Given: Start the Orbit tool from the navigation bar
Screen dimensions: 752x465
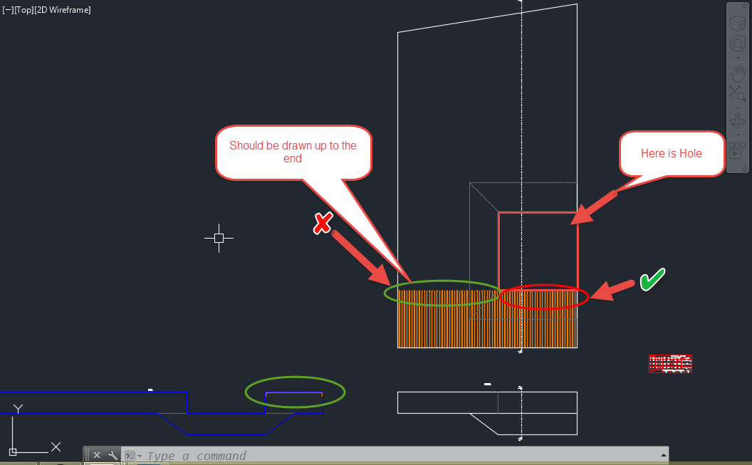Looking at the screenshot, I should (x=736, y=121).
